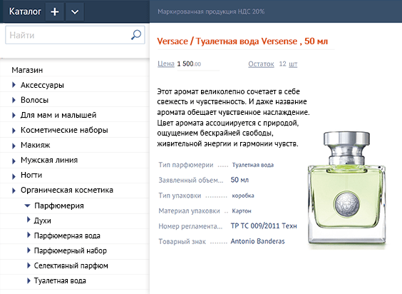Viewport: 402px width, 294px height.
Task: Select the Макияж category label
Action: (x=36, y=145)
